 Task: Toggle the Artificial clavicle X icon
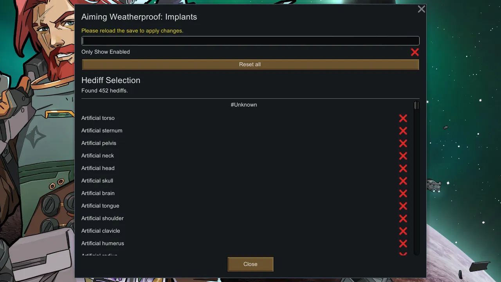403,231
